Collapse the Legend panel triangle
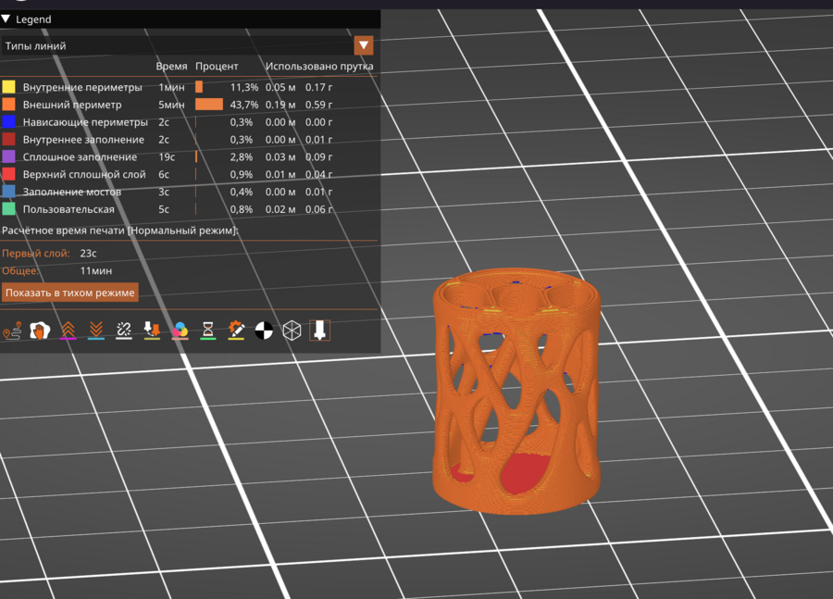 [x=6, y=19]
